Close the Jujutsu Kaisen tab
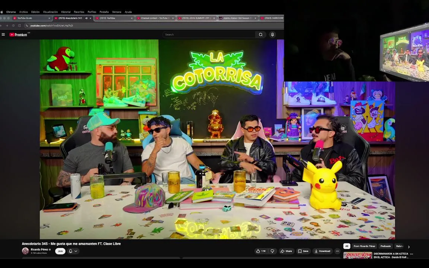The image size is (429, 268). tap(255, 18)
